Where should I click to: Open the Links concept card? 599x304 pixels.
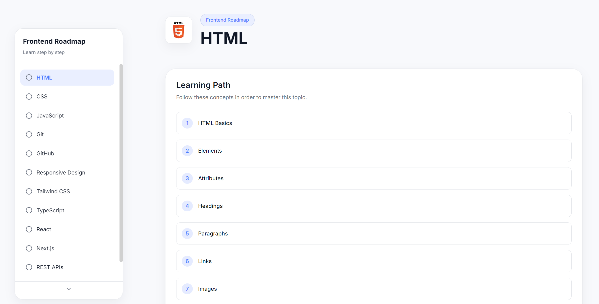click(x=374, y=261)
